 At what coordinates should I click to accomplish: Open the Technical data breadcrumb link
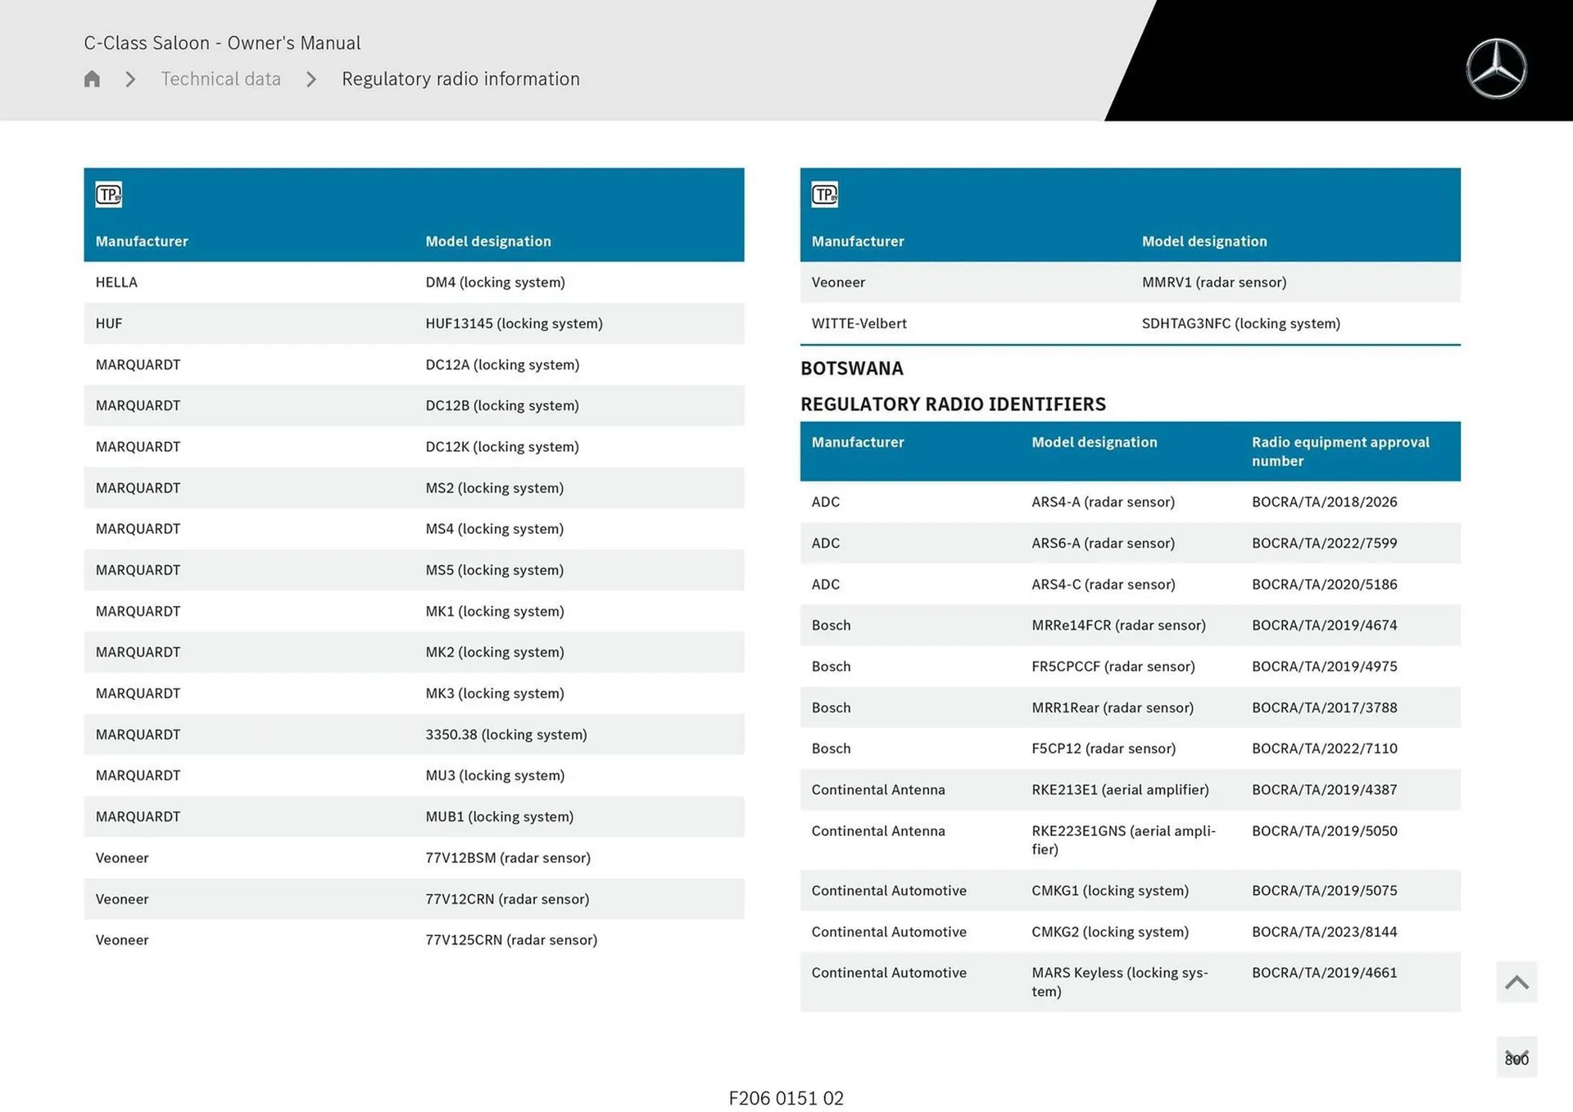[220, 79]
